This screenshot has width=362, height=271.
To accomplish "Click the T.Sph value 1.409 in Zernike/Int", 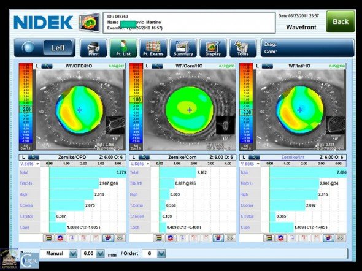I will [310, 227].
